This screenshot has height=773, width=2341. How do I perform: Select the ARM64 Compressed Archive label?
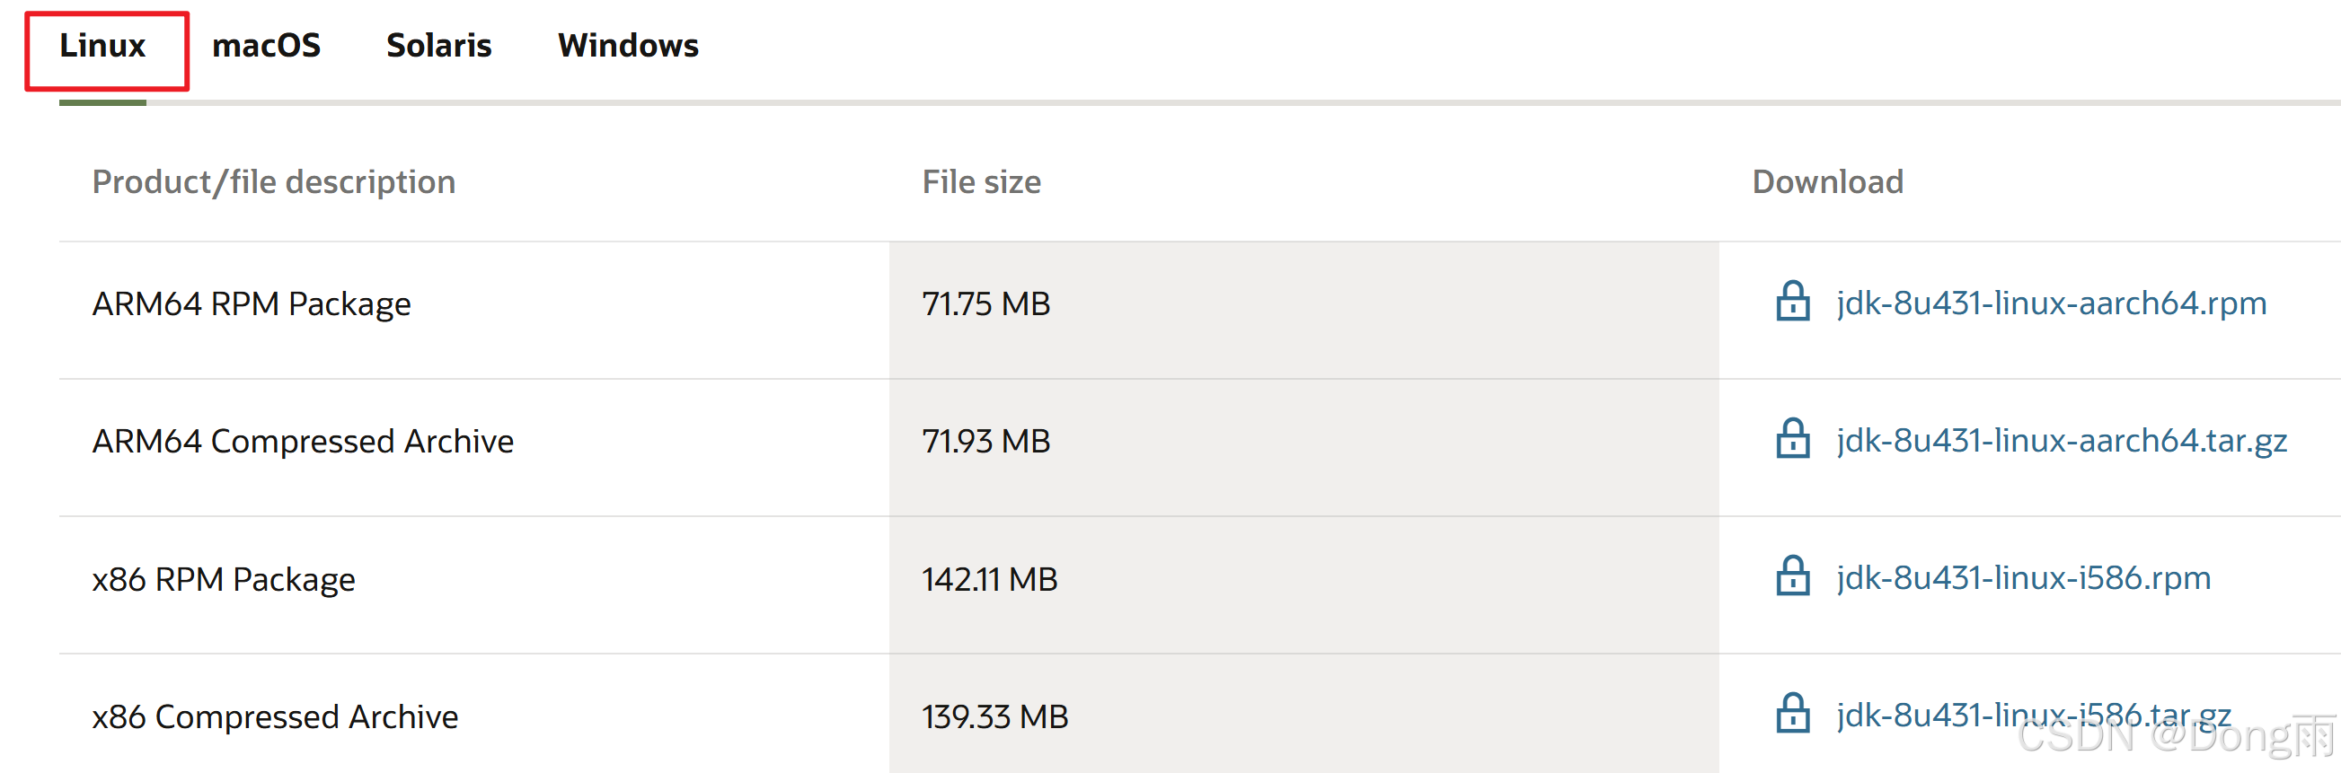[303, 441]
